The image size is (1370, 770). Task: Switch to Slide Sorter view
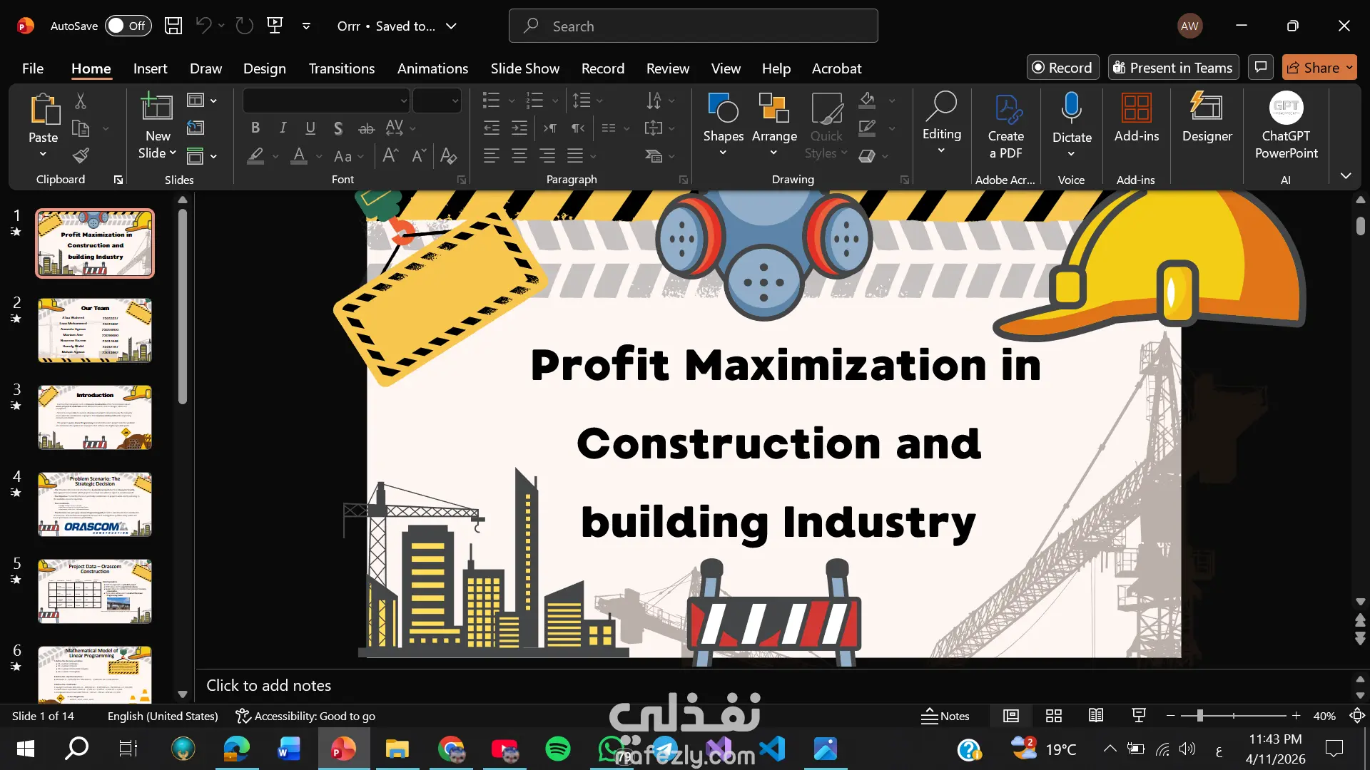(1054, 716)
